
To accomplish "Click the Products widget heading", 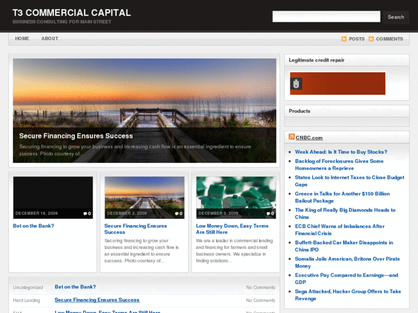I will [300, 111].
